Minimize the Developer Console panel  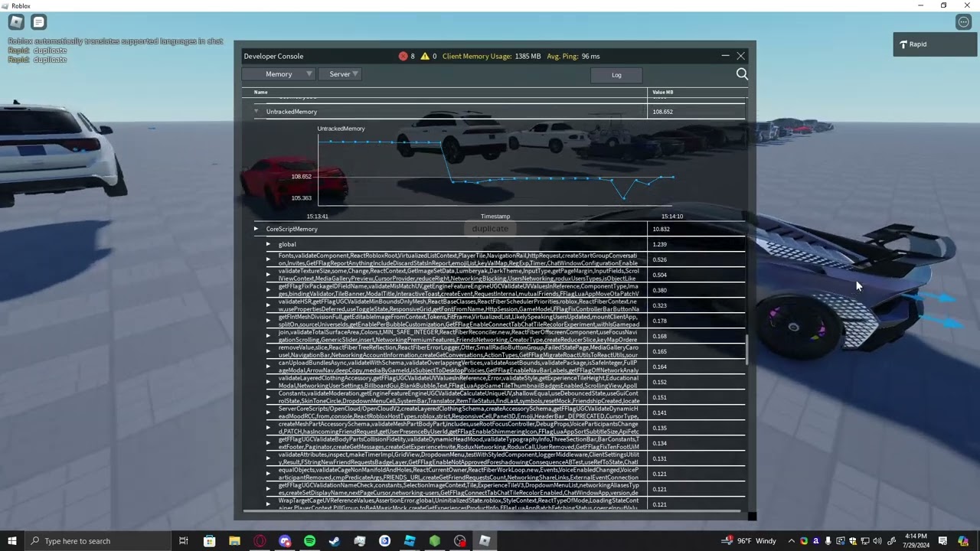click(725, 56)
